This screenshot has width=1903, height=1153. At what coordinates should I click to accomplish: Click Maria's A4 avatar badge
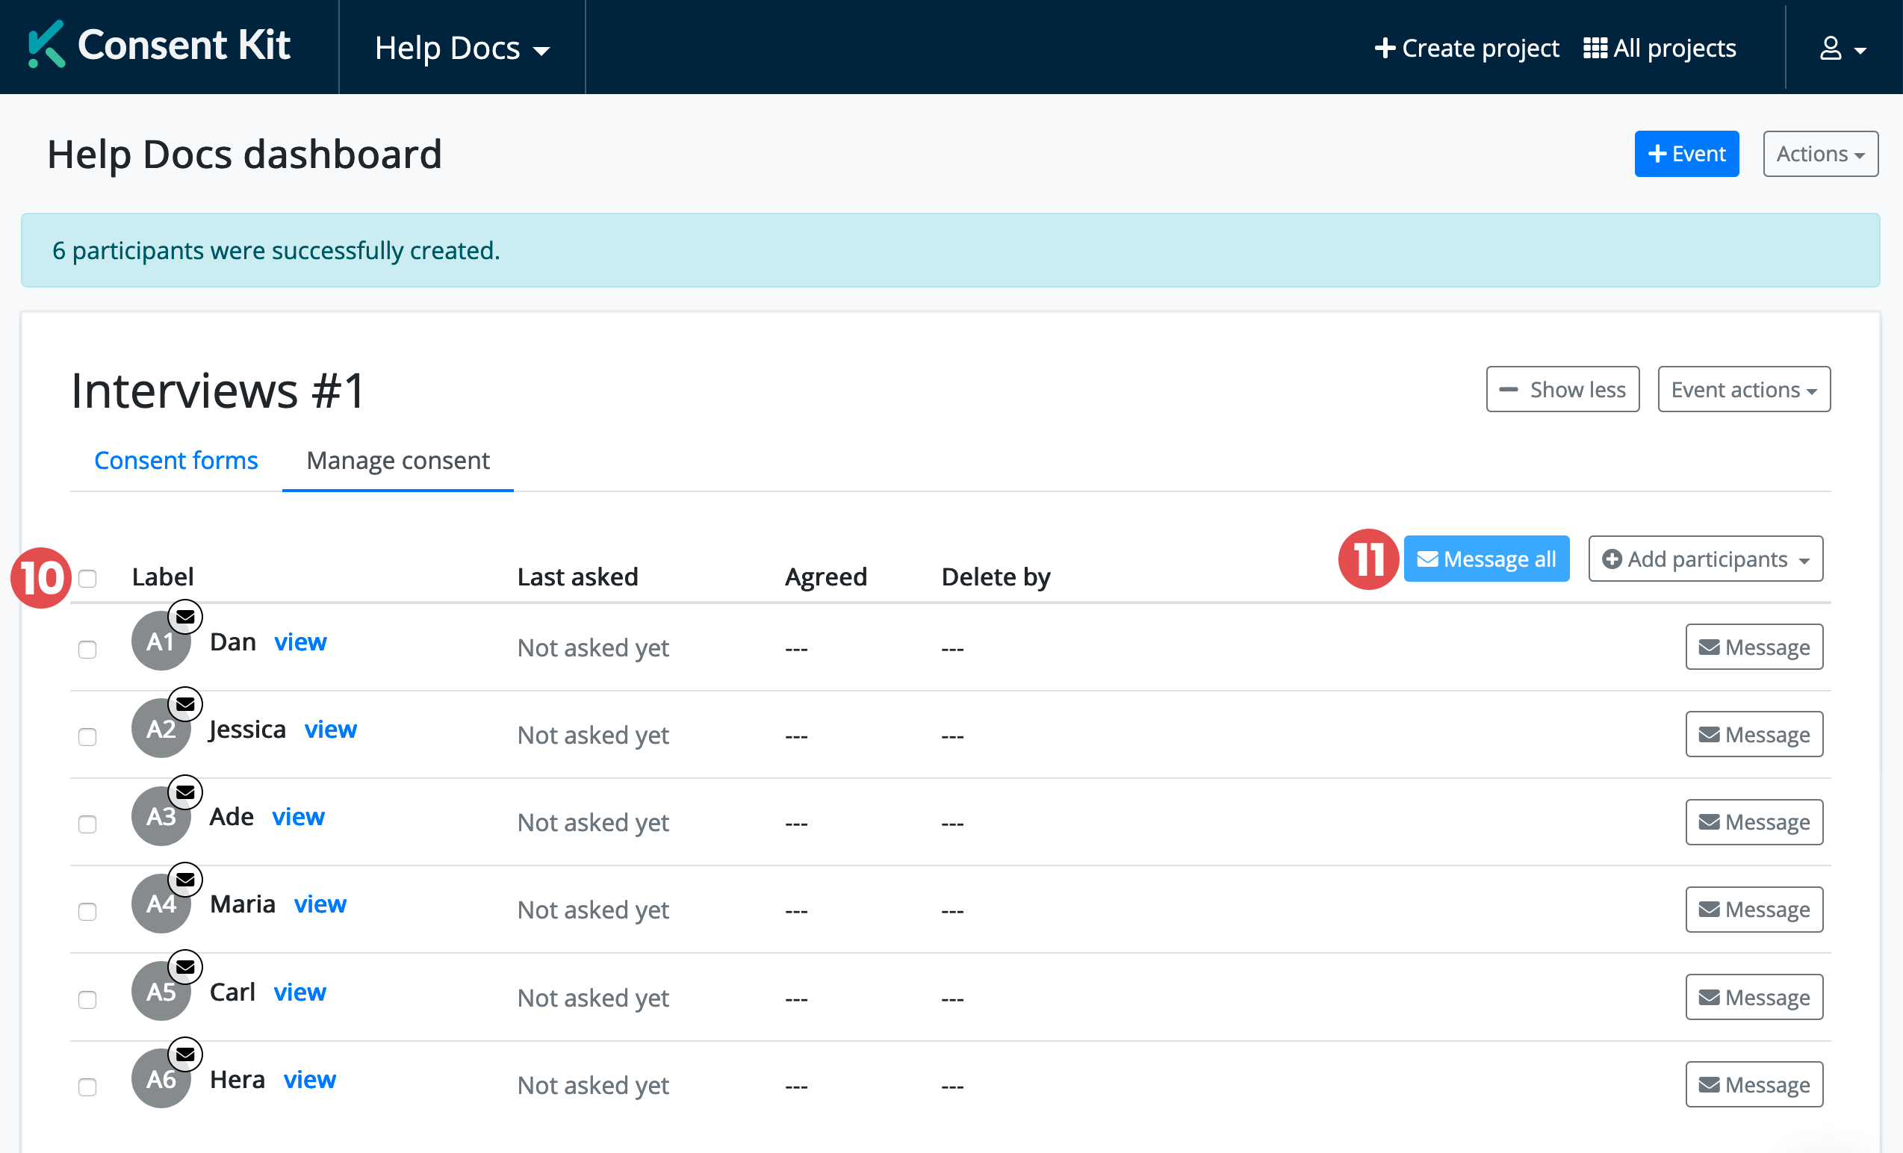pyautogui.click(x=160, y=904)
